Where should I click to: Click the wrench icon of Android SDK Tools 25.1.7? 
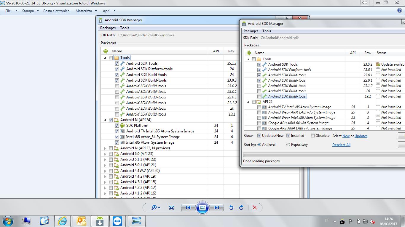coord(122,63)
